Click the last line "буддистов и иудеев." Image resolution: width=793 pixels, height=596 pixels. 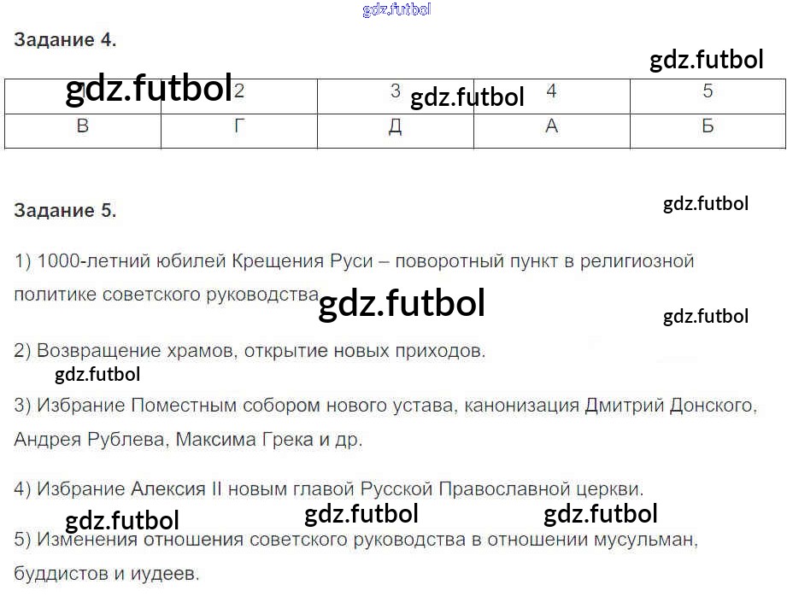coord(107,574)
